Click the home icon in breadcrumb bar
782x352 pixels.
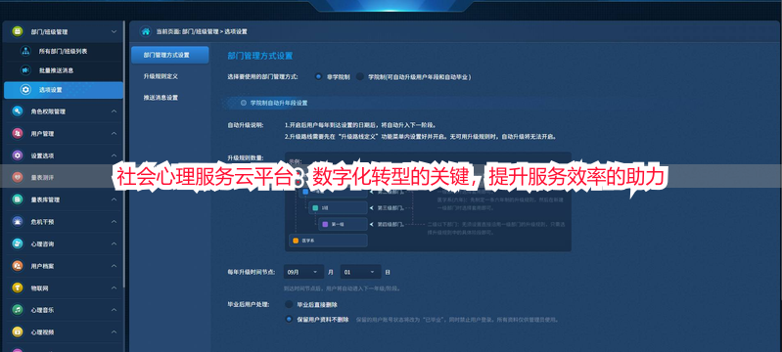tap(146, 31)
